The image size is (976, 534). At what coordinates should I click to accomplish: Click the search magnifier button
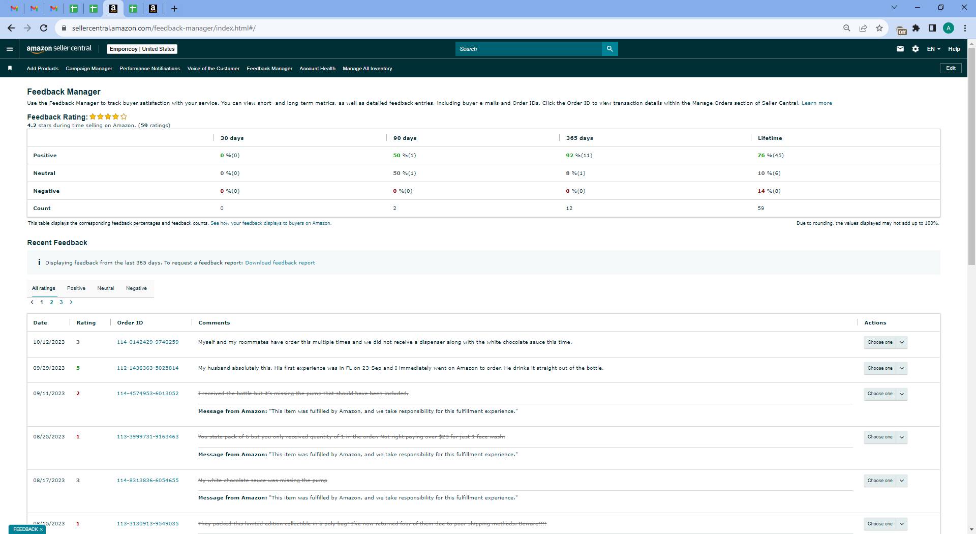pyautogui.click(x=609, y=49)
